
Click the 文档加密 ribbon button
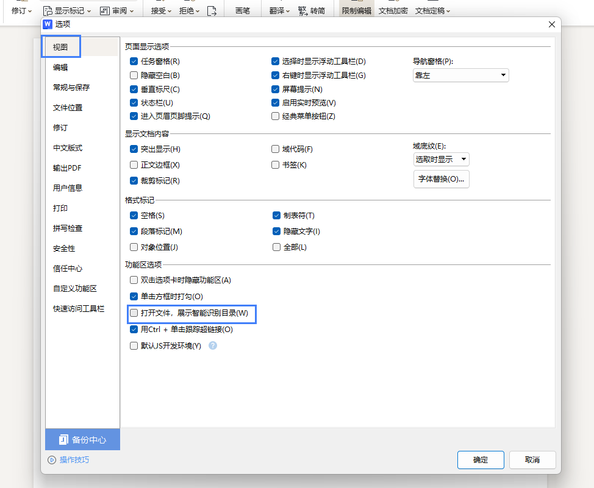[393, 11]
